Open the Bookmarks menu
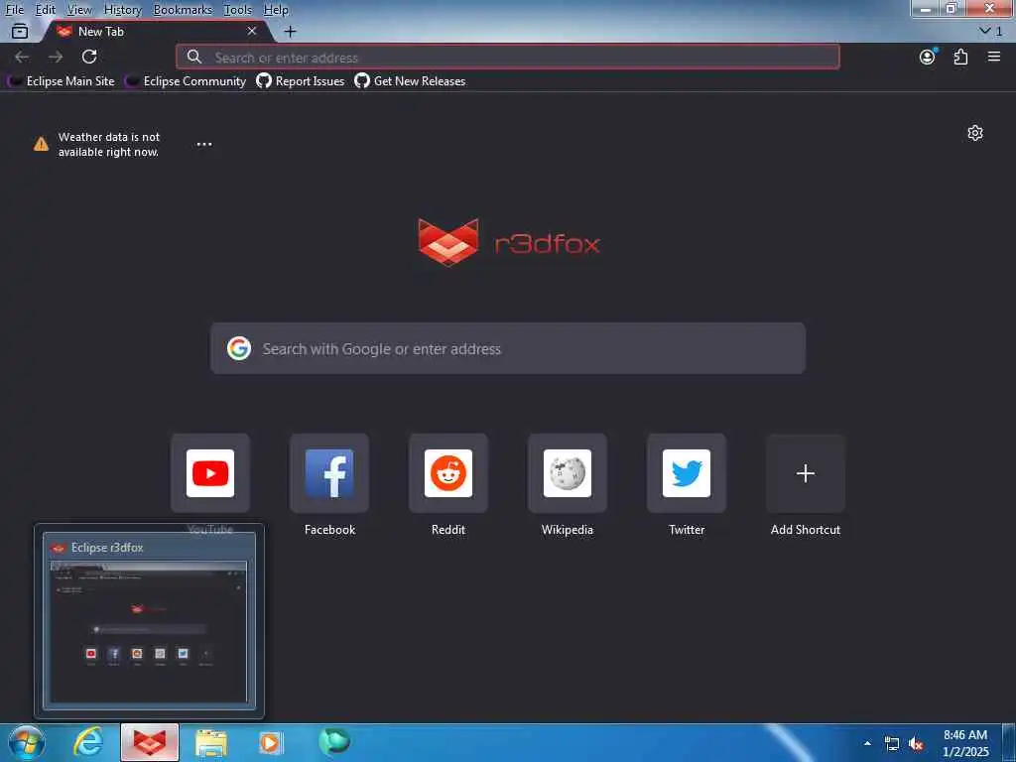 183,10
